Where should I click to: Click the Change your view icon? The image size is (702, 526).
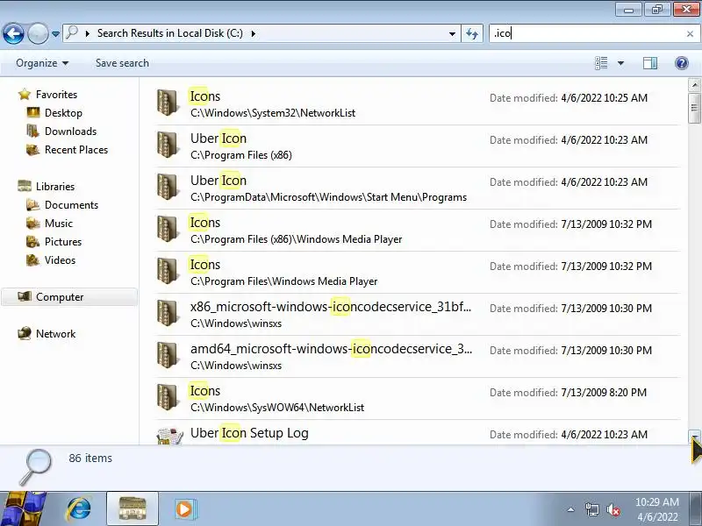point(601,63)
